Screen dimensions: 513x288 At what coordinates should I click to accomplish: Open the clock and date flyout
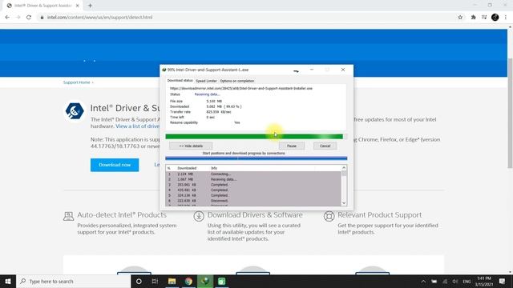[x=484, y=282]
